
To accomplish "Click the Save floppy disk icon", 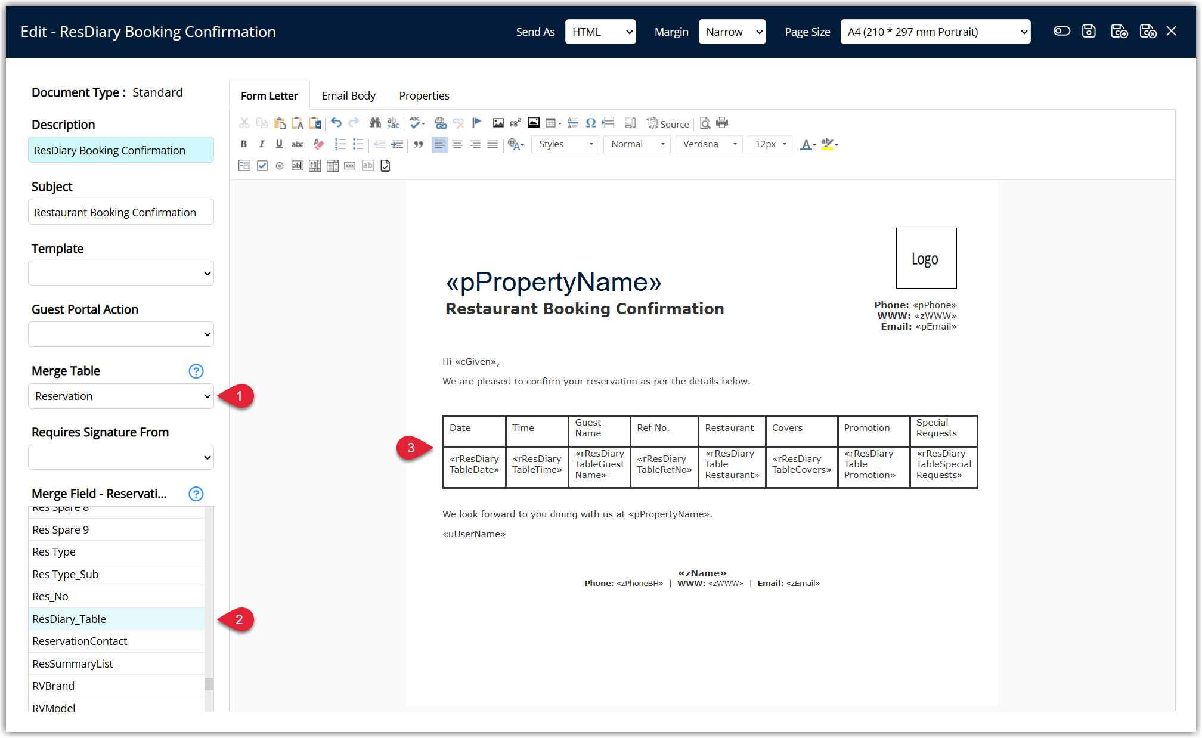I will 1089,31.
